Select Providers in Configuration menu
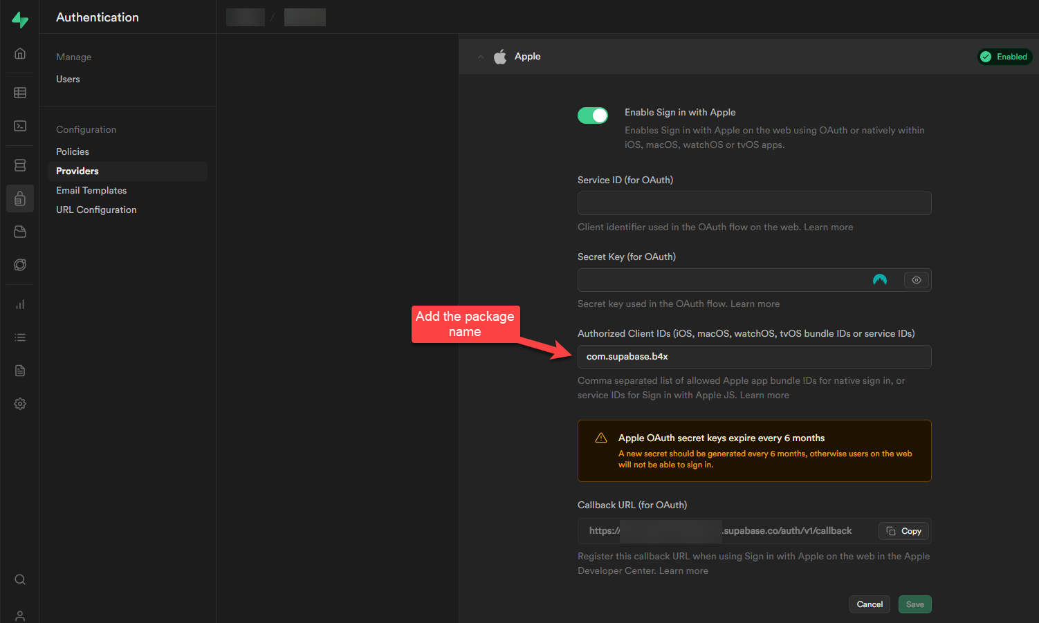Image resolution: width=1039 pixels, height=623 pixels. click(x=127, y=171)
